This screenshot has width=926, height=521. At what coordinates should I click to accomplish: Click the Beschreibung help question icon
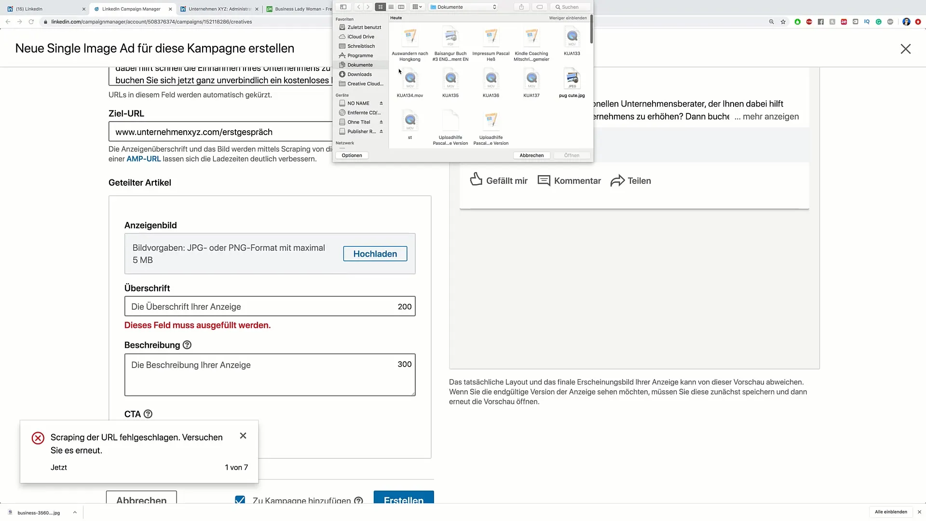click(x=187, y=345)
